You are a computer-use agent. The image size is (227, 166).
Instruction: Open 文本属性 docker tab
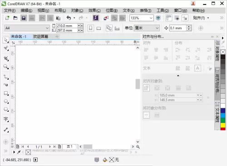pos(217,112)
